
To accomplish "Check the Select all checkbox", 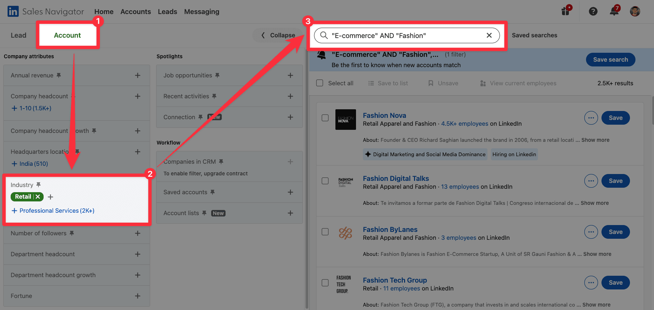I will (x=320, y=83).
